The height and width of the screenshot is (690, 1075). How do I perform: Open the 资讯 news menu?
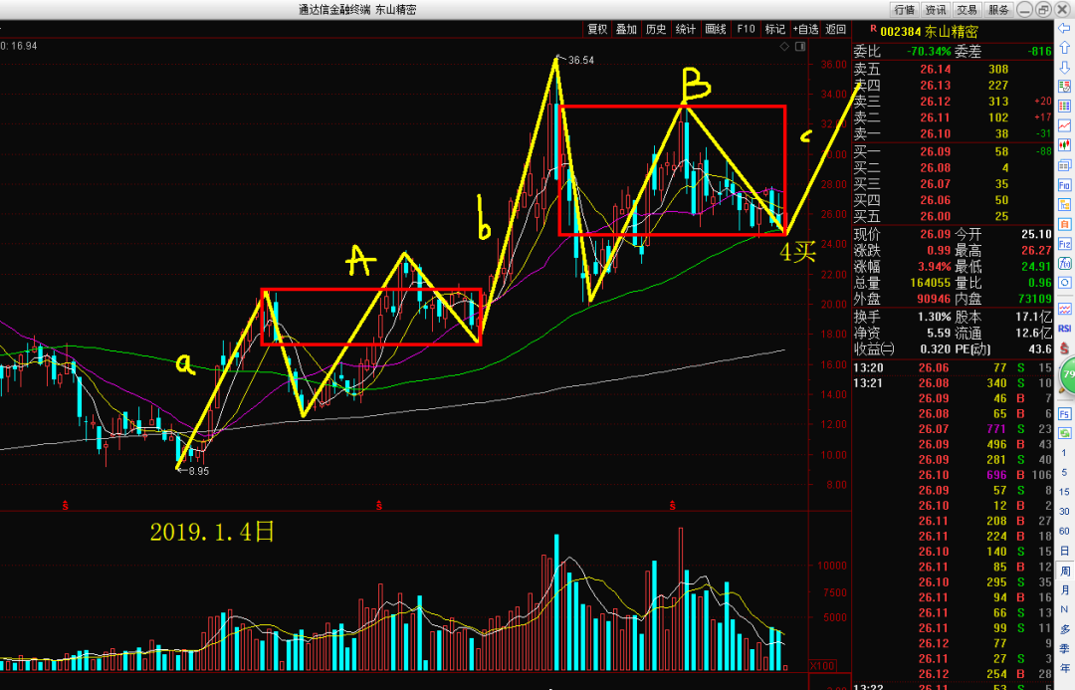click(x=936, y=10)
